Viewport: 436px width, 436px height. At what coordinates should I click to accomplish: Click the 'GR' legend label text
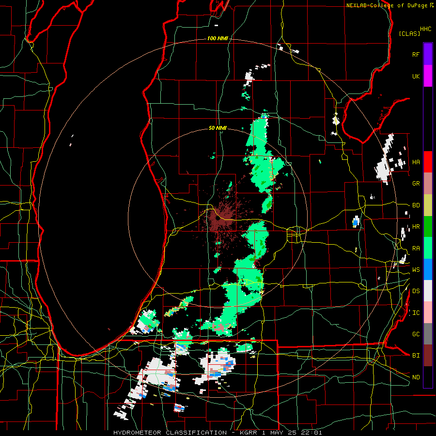416,184
